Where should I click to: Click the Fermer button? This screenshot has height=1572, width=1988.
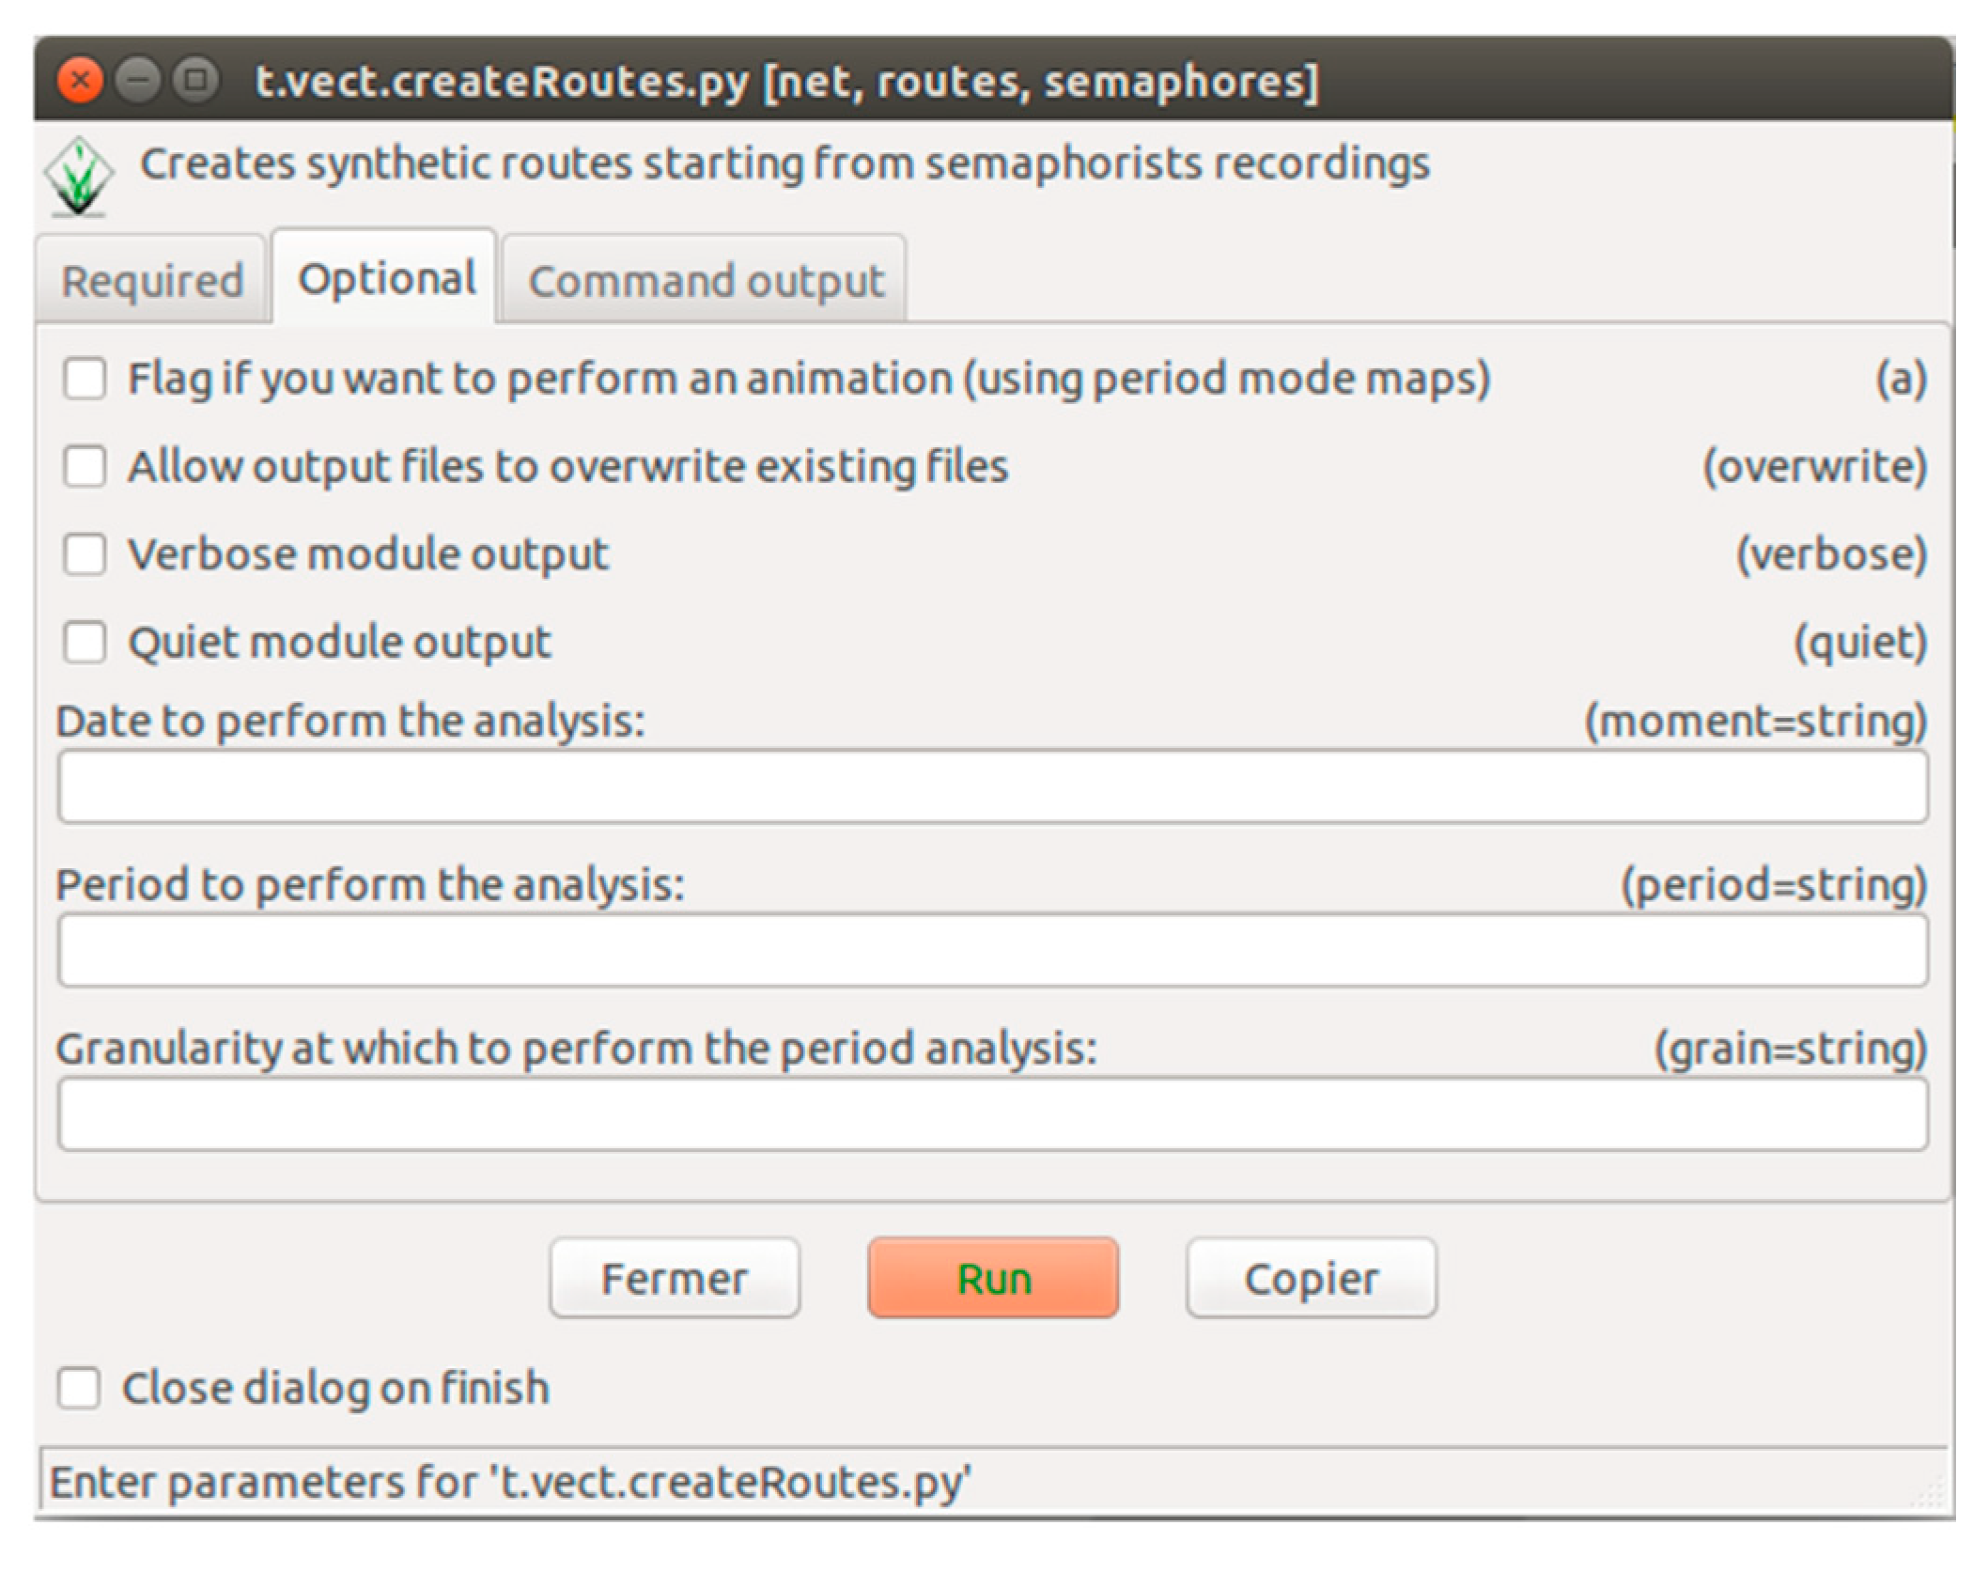(x=674, y=1278)
